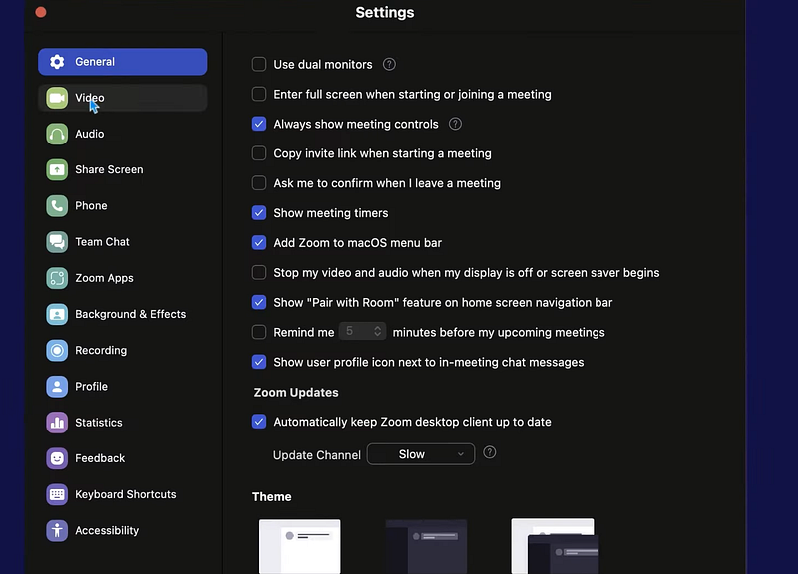Image resolution: width=798 pixels, height=574 pixels.
Task: Click the Recording circle icon
Action: tap(57, 351)
